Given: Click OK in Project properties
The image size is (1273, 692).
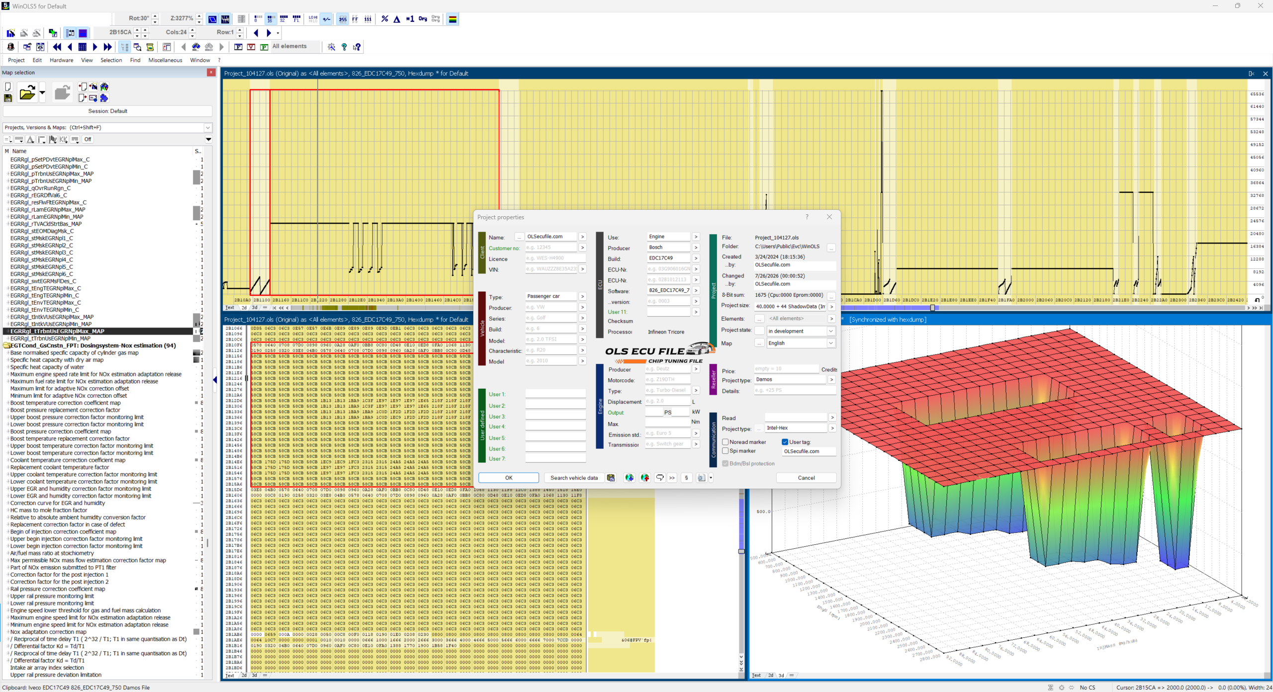Looking at the screenshot, I should click(508, 478).
